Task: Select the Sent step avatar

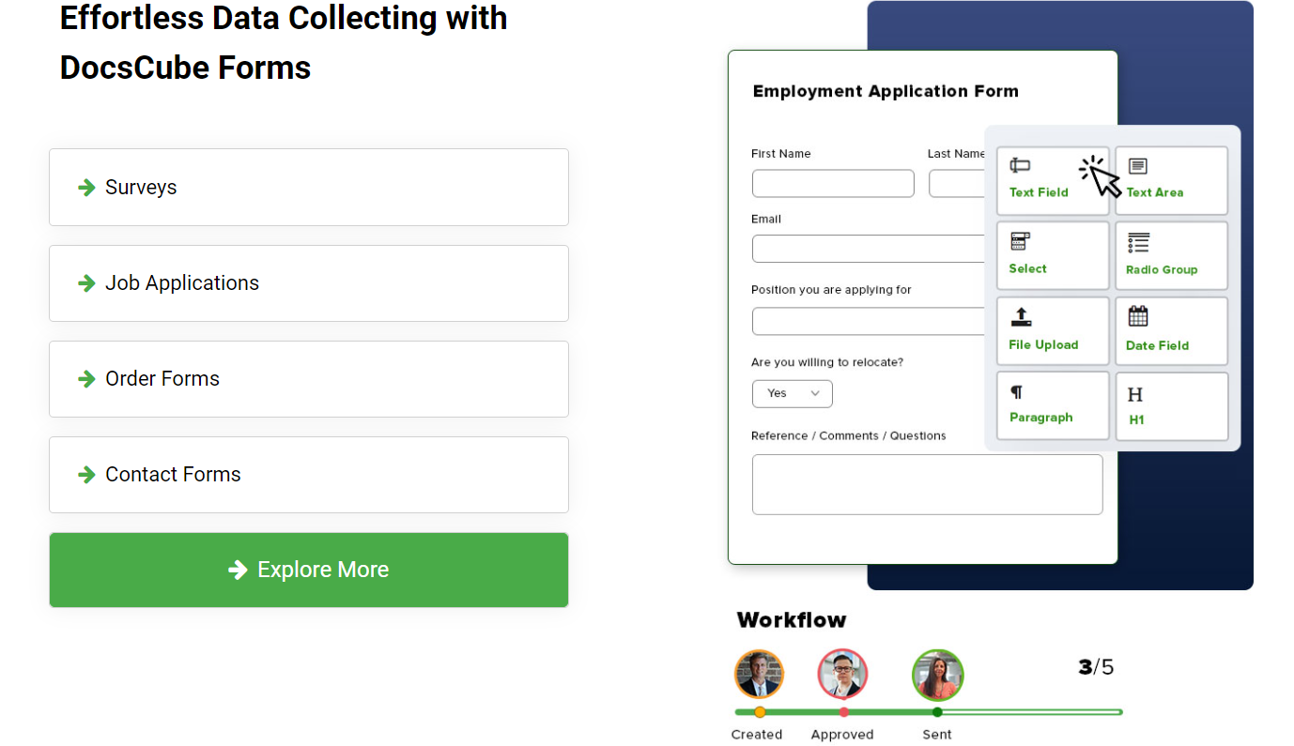Action: [x=937, y=676]
